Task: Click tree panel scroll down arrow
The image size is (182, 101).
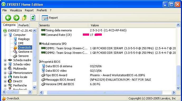Action: [x=35, y=87]
